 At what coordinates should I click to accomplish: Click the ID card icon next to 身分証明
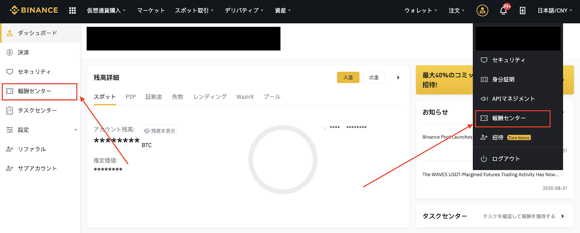pos(484,79)
